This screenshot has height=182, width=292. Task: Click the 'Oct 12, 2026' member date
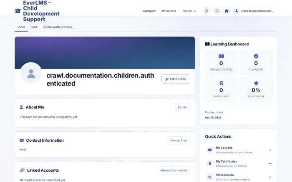(213, 118)
